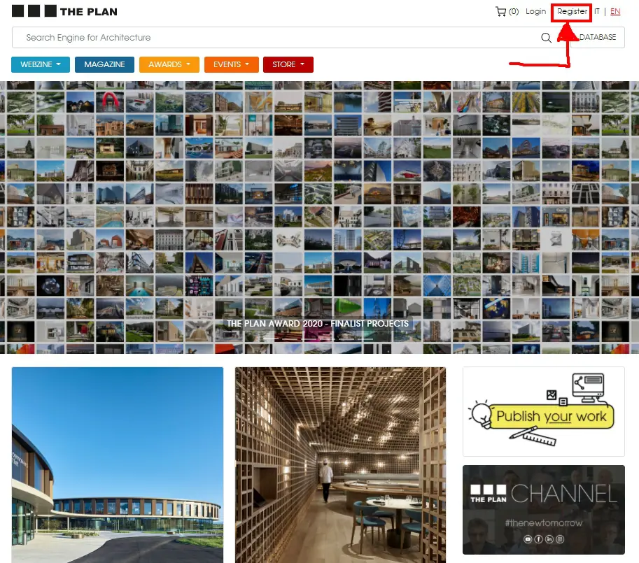The image size is (639, 563).
Task: Open Instagram icon in Channel banner
Action: (560, 539)
